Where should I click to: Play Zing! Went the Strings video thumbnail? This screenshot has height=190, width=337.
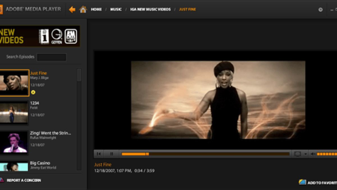[x=14, y=142]
